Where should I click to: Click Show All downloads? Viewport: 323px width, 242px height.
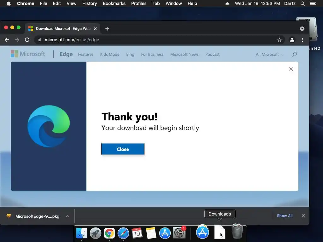click(285, 216)
